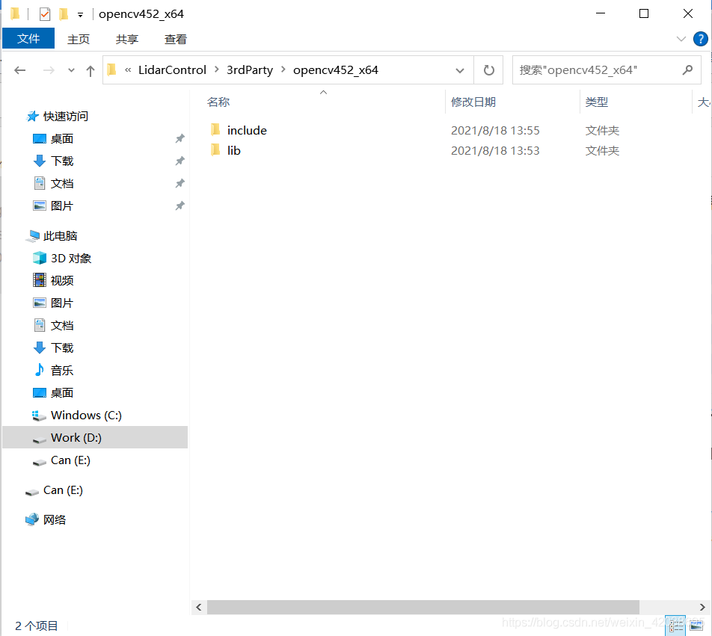Image resolution: width=712 pixels, height=636 pixels.
Task: Click the include folder date 2021/8/18 13:55
Action: tap(495, 131)
